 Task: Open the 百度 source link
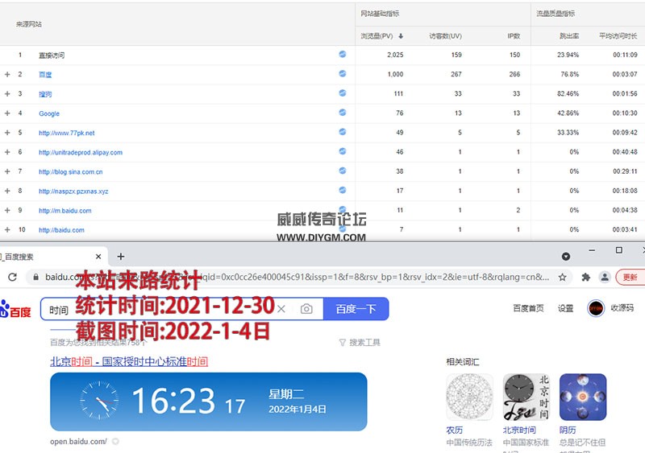(45, 75)
